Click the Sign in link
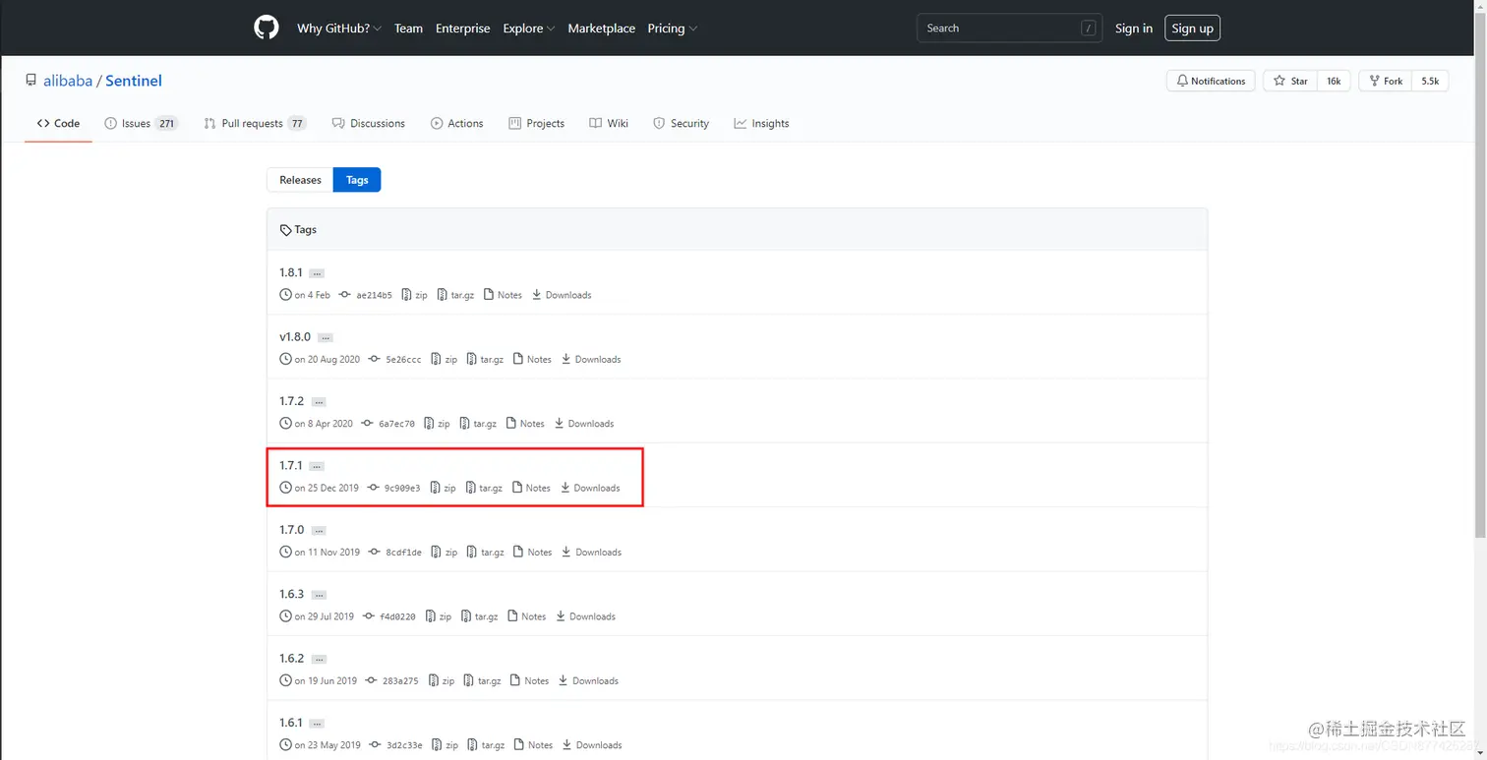Screen dimensions: 1487x760 click(x=1133, y=29)
